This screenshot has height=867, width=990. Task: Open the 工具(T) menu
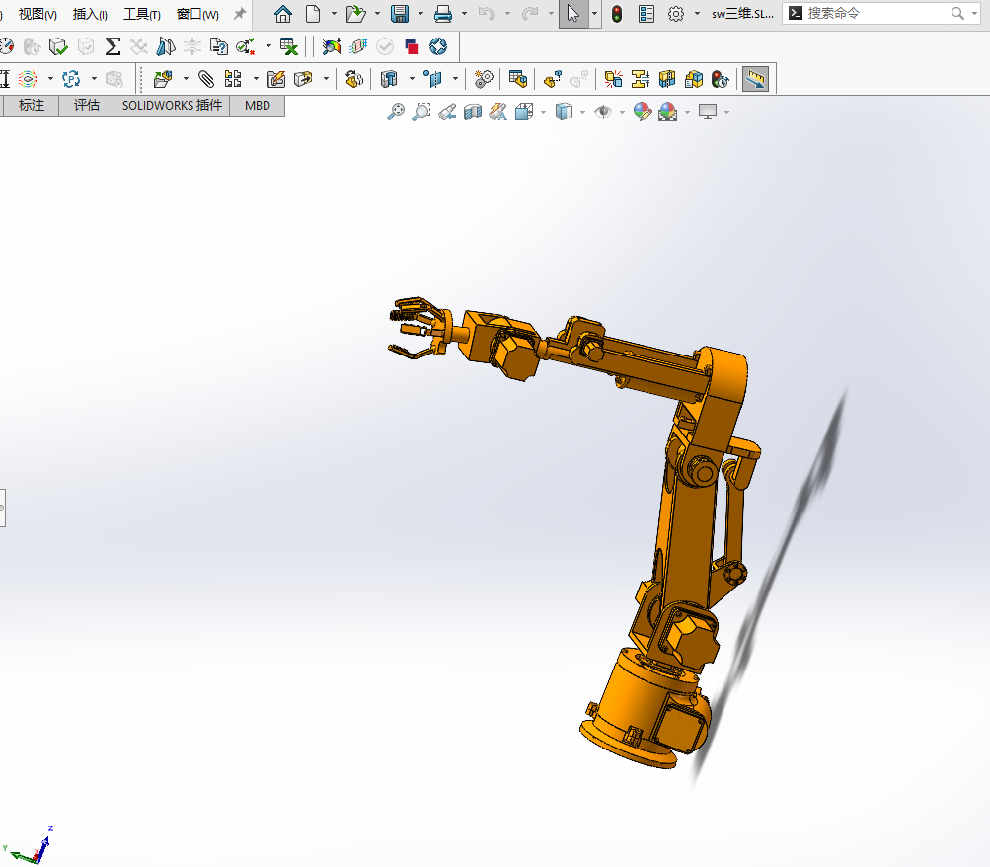pyautogui.click(x=141, y=14)
